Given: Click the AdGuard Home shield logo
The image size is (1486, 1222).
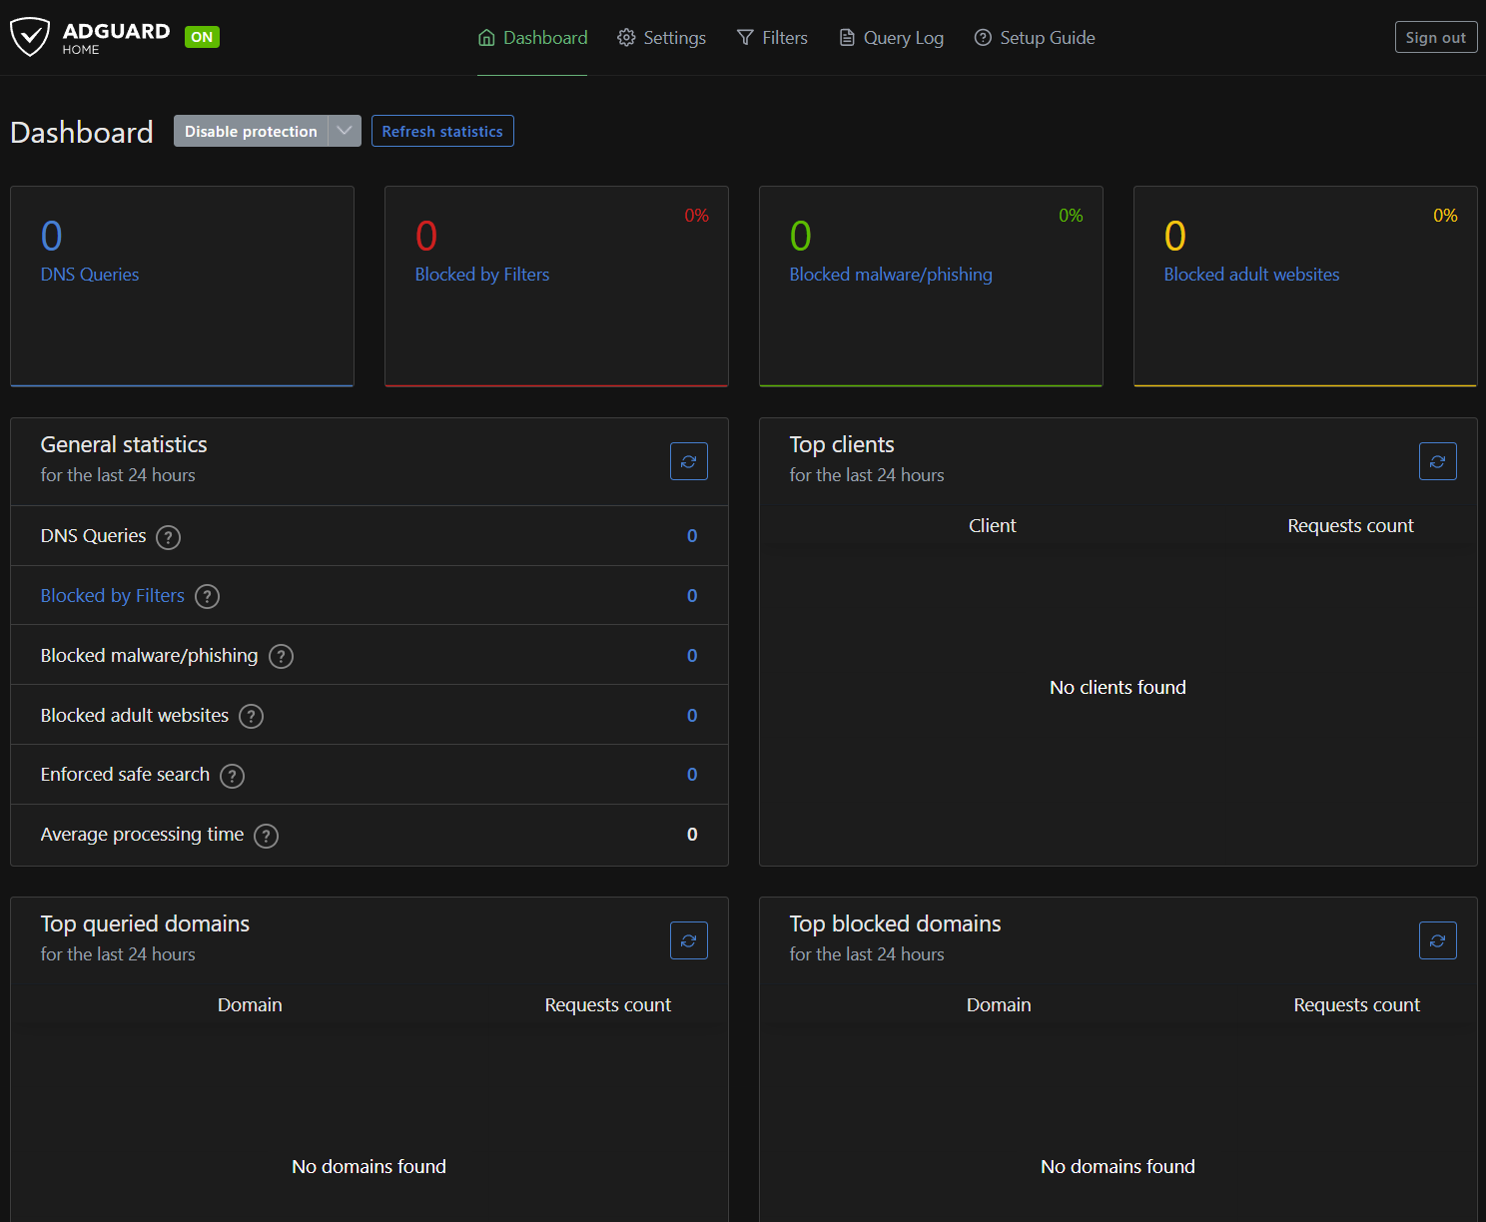Looking at the screenshot, I should tap(30, 37).
